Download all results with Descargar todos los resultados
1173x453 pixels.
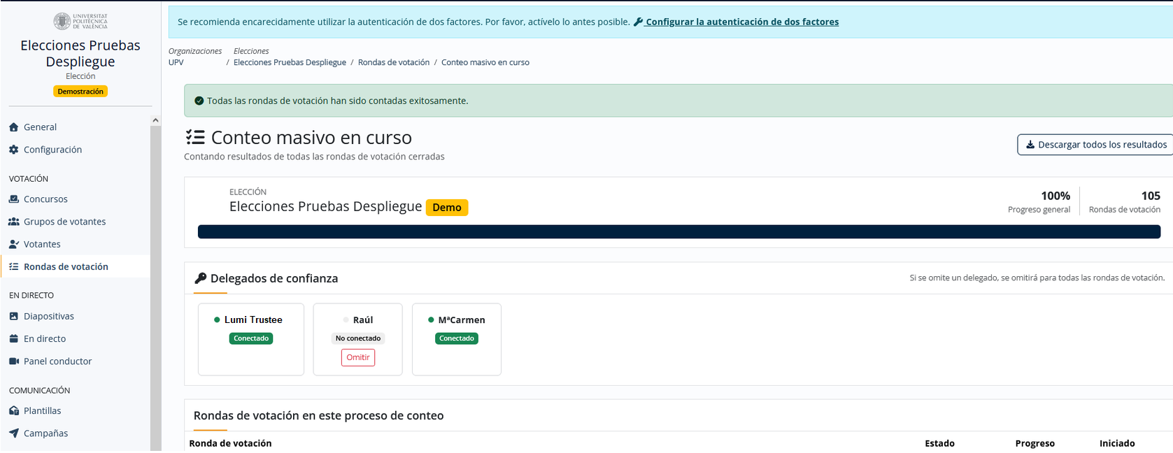(x=1095, y=145)
